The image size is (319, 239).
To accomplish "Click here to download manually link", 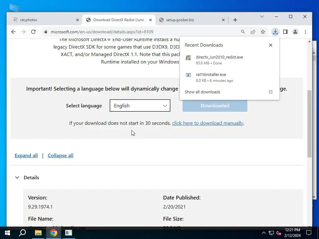I will click(x=208, y=123).
